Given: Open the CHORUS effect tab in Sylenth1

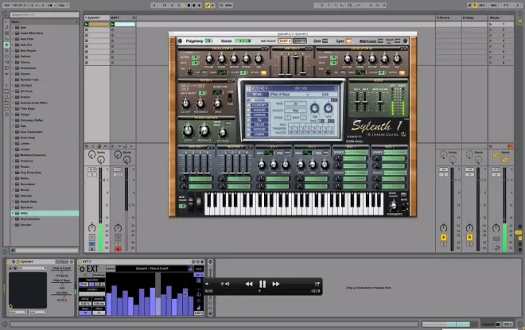Looking at the screenshot, I should tap(259, 115).
